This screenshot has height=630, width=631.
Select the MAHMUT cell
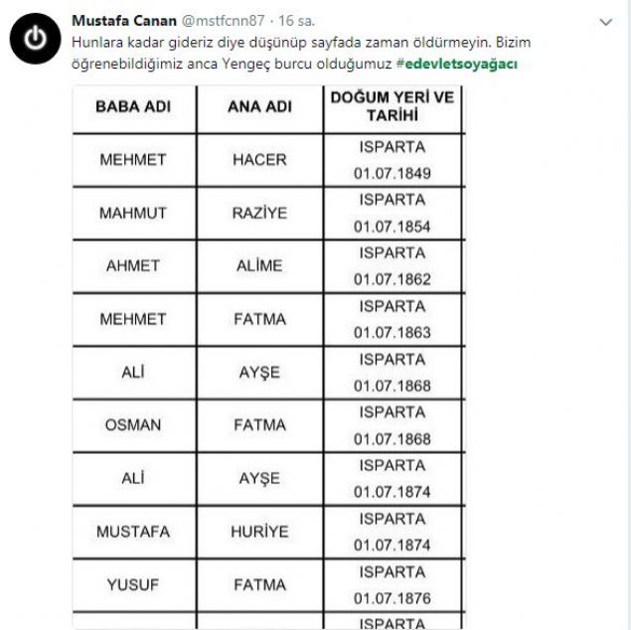(133, 214)
